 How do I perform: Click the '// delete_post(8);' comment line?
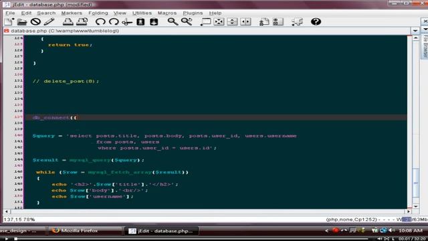pos(66,81)
